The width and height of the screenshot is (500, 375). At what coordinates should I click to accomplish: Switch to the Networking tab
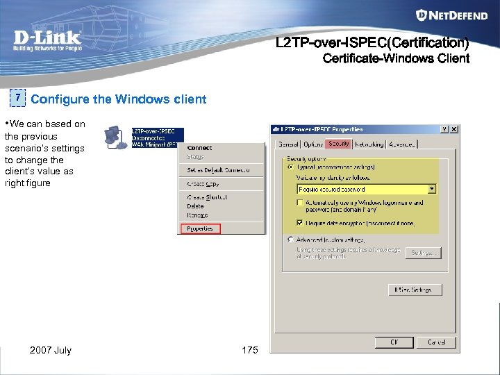click(369, 144)
